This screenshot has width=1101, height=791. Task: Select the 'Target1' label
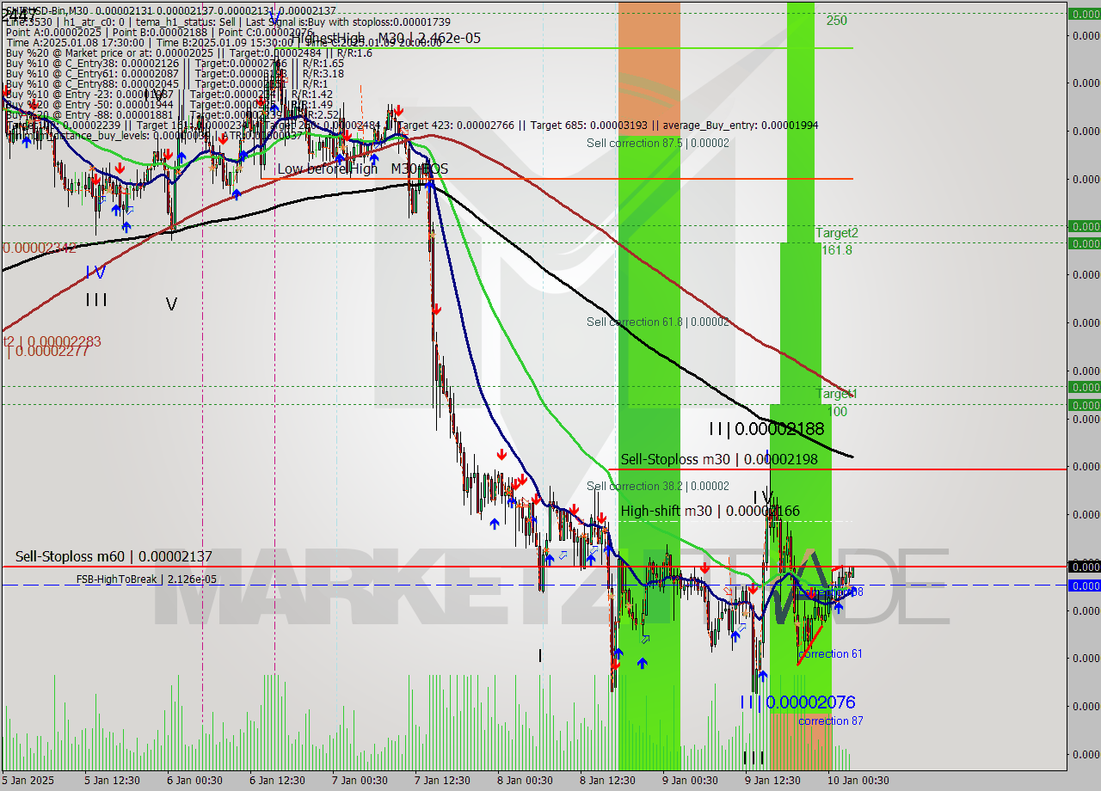[x=837, y=394]
